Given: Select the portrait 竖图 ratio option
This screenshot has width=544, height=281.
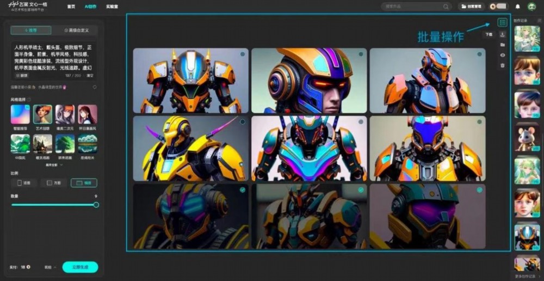Looking at the screenshot, I should pos(24,182).
